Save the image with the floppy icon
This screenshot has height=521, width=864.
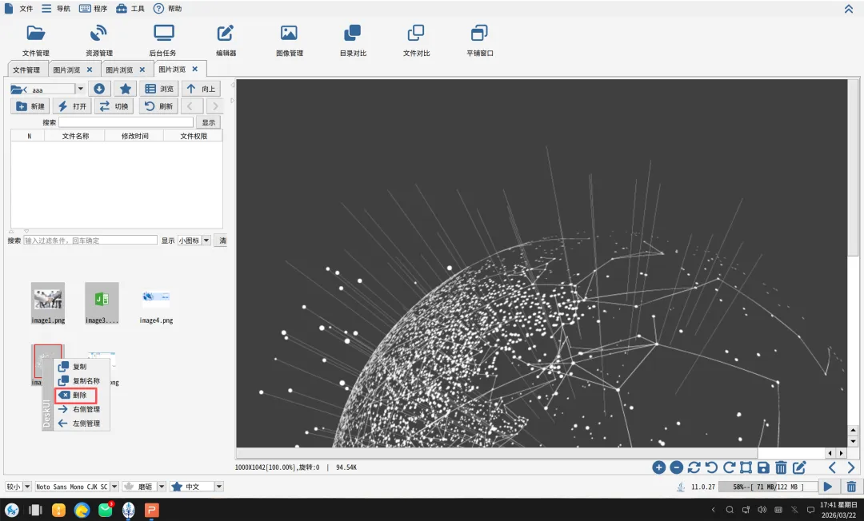[764, 467]
